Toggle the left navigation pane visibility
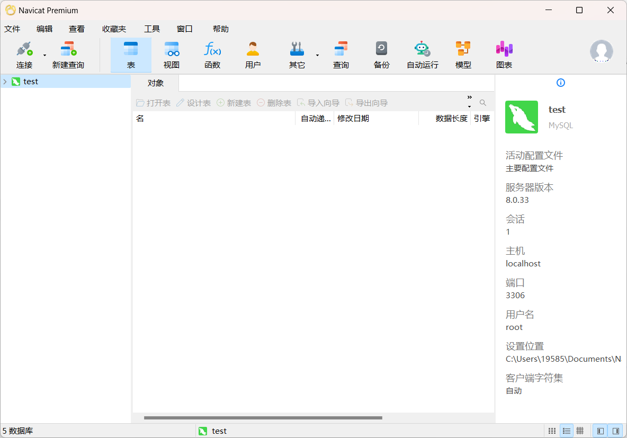The height and width of the screenshot is (438, 627). click(600, 431)
